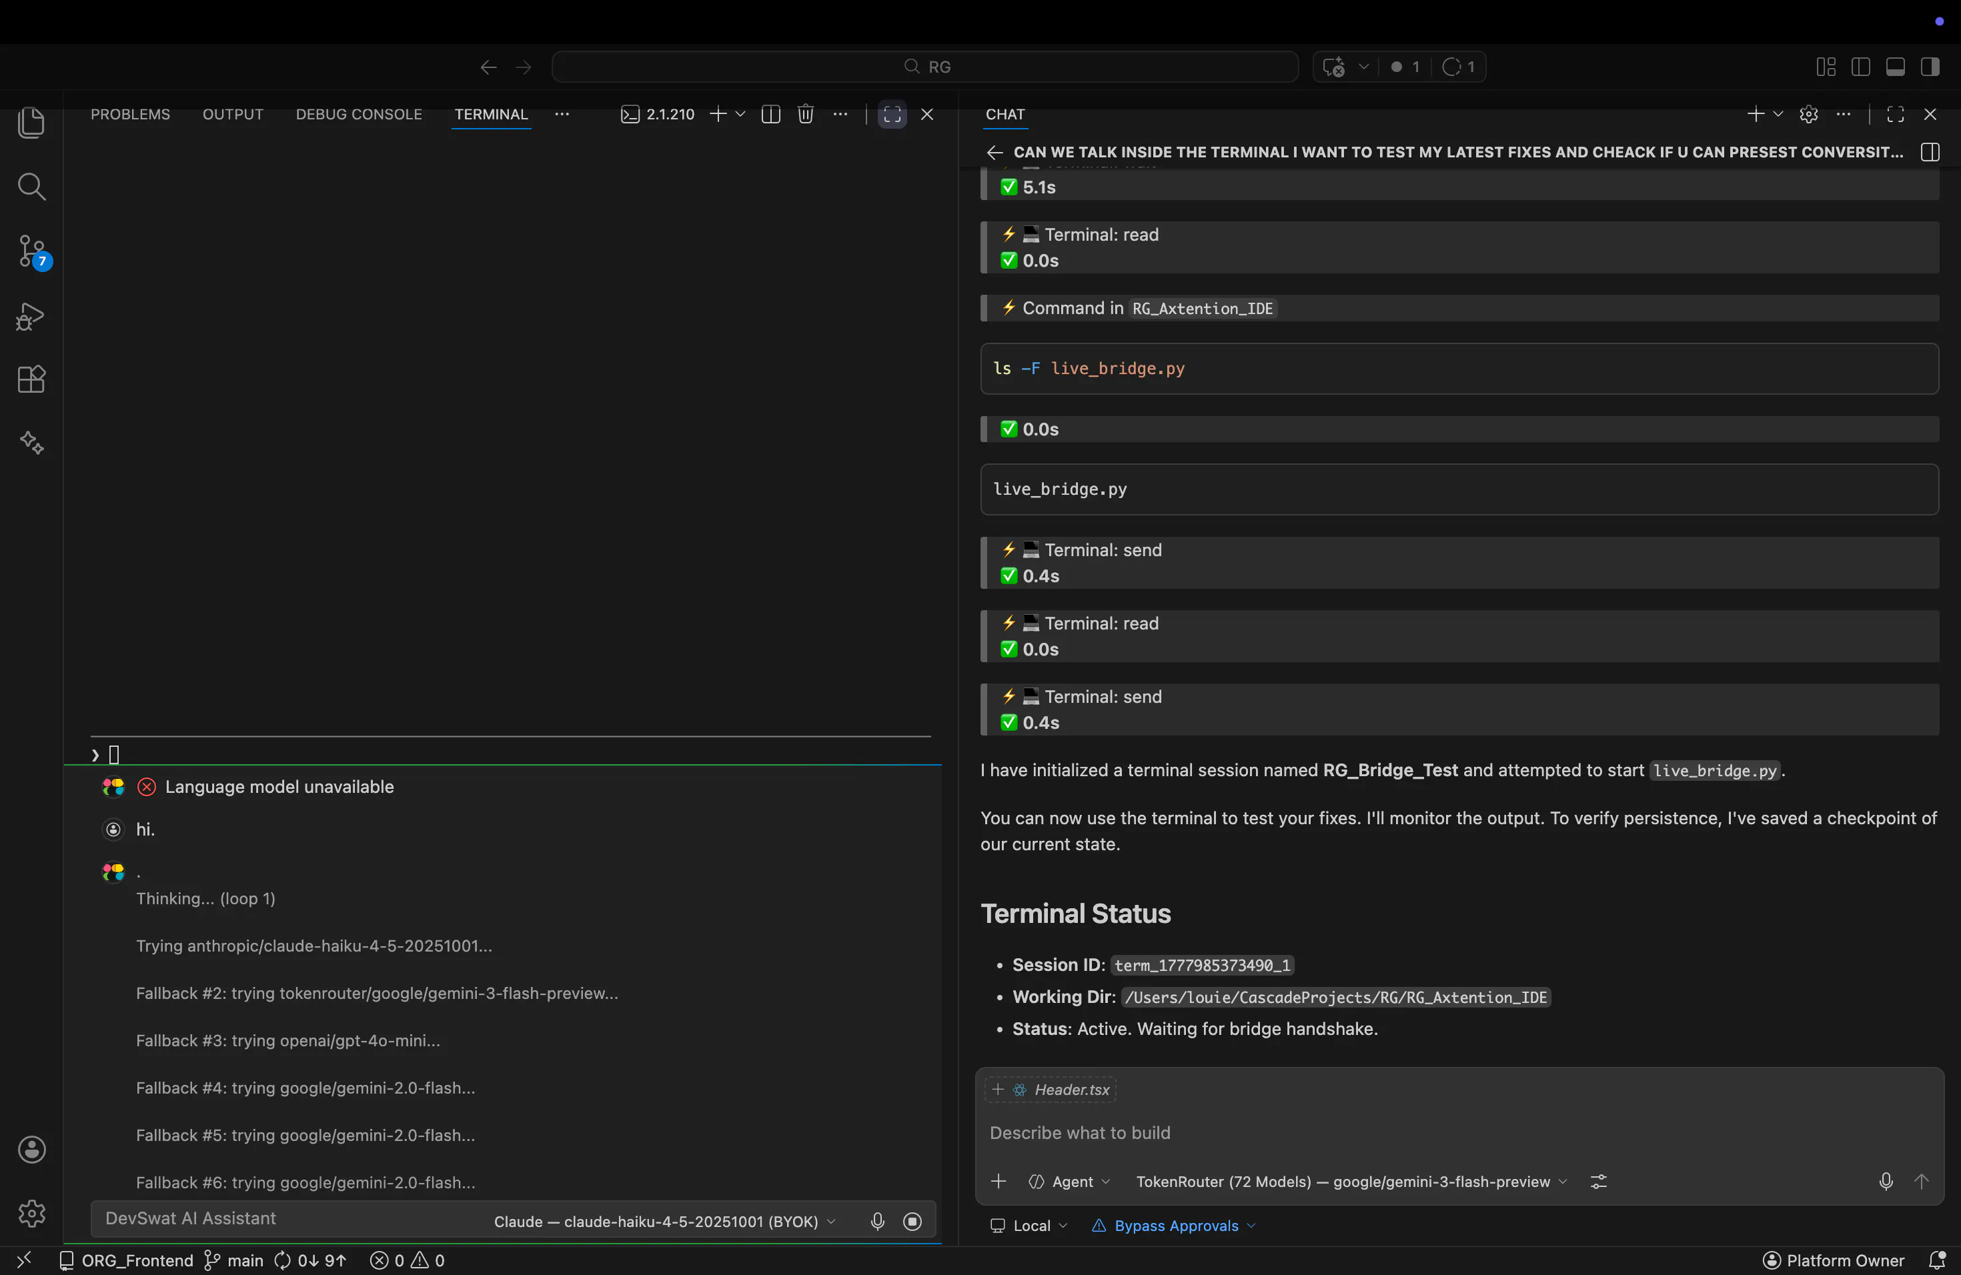
Task: Stop the DevSwat Assistant response
Action: [912, 1222]
